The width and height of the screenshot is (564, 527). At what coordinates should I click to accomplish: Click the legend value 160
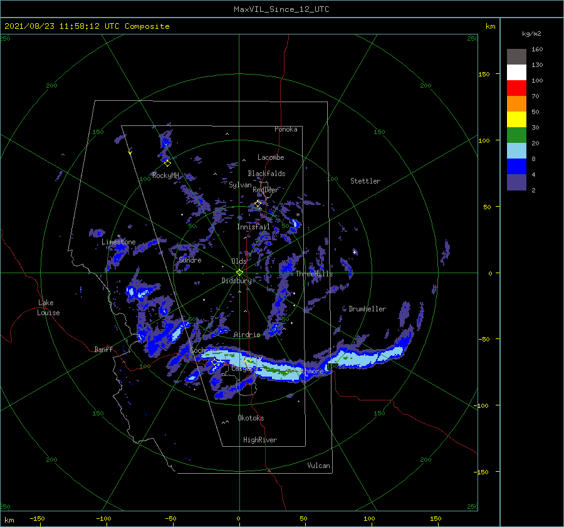537,50
